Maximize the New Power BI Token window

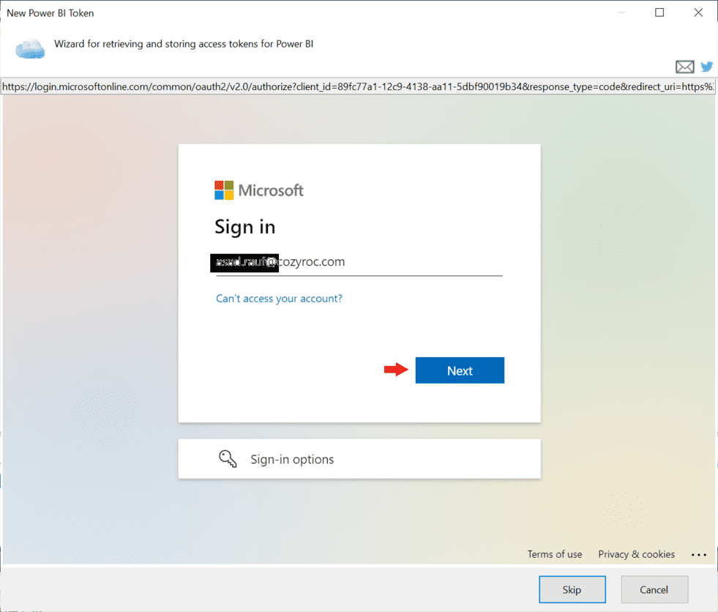(659, 12)
